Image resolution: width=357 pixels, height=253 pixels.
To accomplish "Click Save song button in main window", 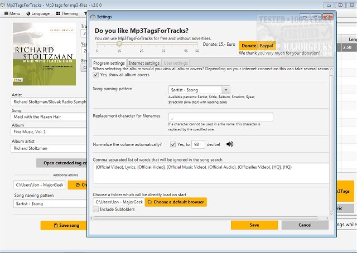I will (64, 226).
